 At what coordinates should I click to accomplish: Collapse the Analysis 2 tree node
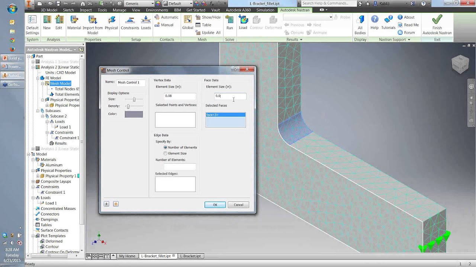click(33, 67)
